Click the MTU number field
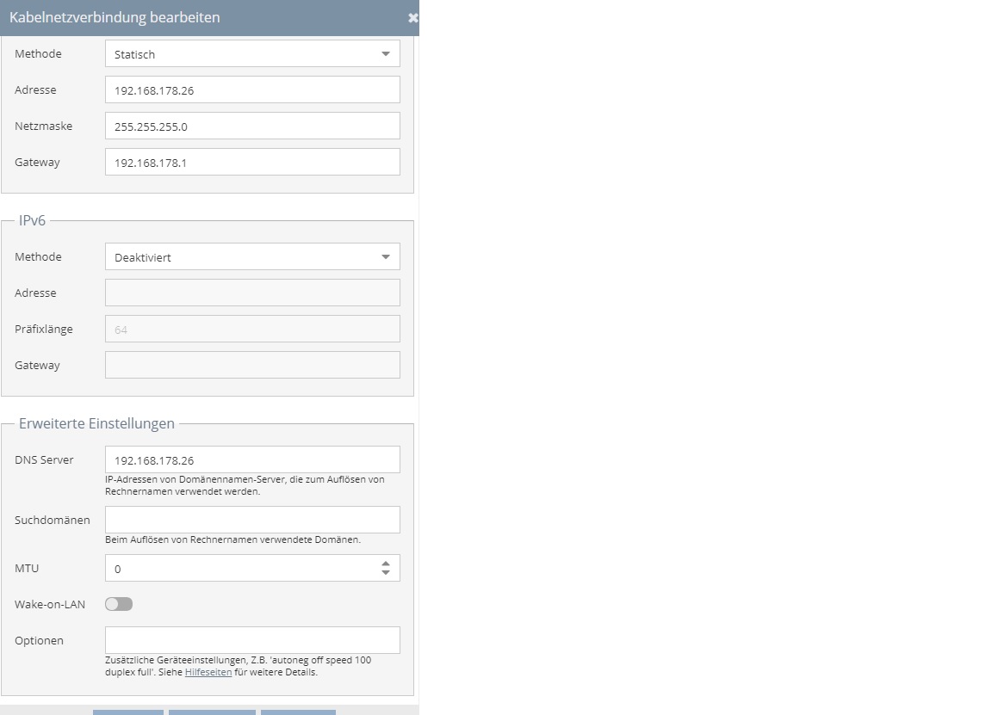Image resolution: width=992 pixels, height=715 pixels. click(252, 569)
